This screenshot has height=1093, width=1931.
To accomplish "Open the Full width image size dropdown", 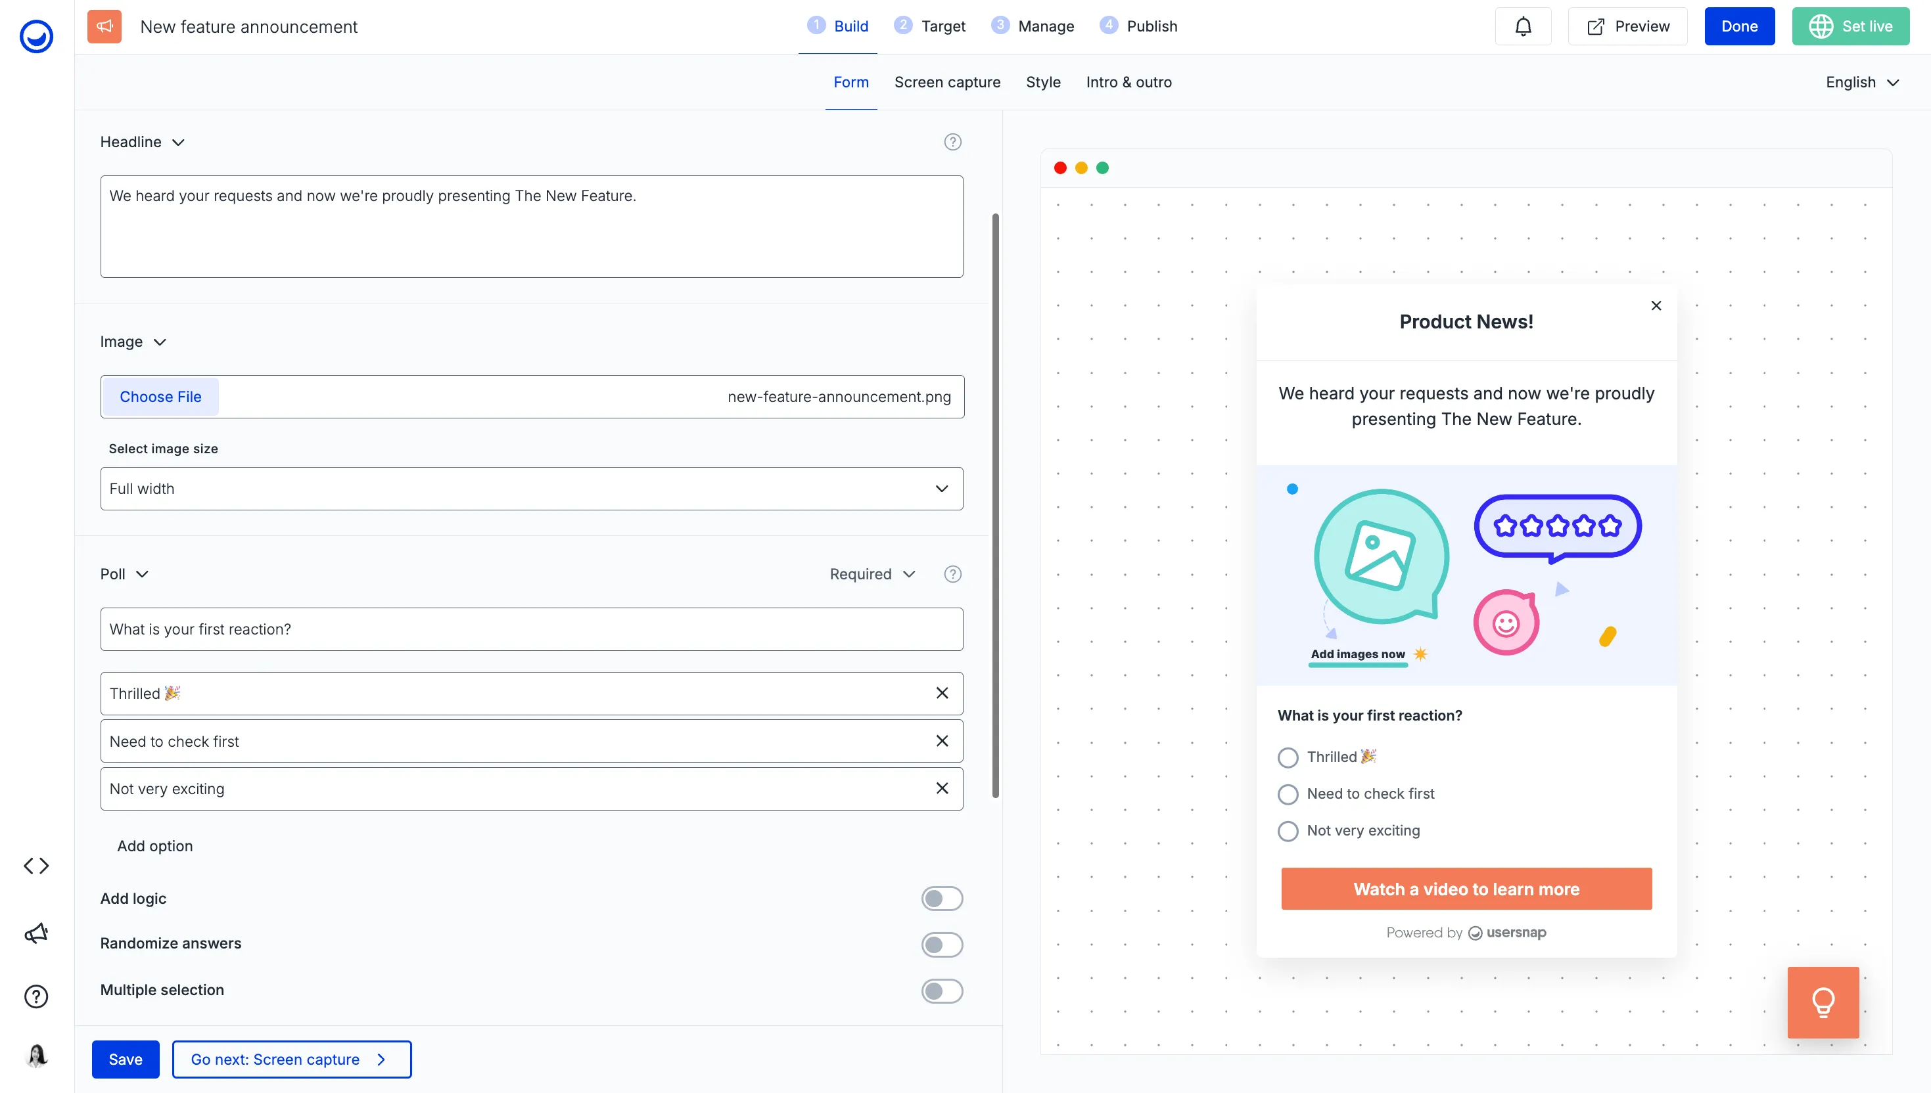I will tap(532, 489).
